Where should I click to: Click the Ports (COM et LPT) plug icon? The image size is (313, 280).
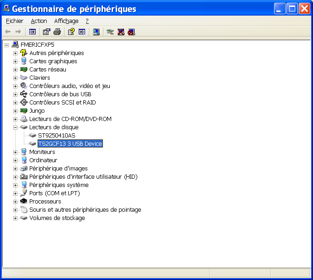[x=24, y=193]
